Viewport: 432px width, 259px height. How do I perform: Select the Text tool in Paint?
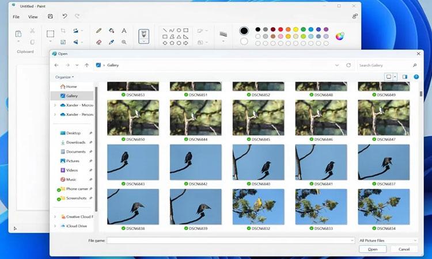point(124,31)
